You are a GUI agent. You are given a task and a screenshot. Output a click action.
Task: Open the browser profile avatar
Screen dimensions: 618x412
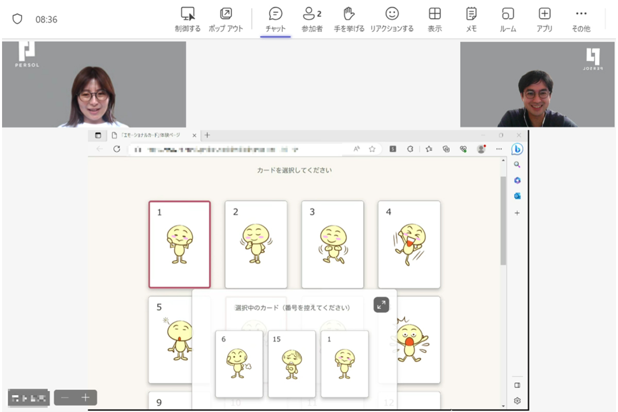tap(482, 149)
